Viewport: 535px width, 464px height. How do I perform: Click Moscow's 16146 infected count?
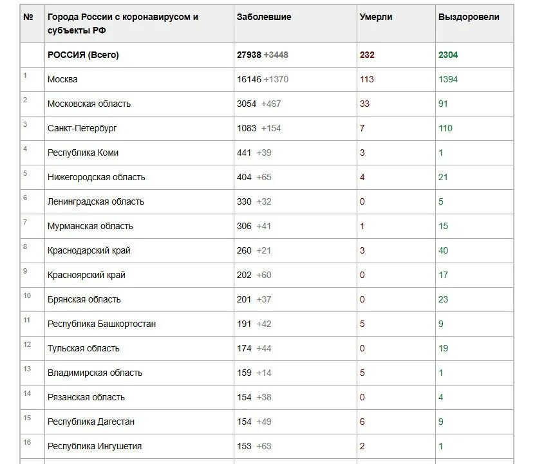click(249, 79)
